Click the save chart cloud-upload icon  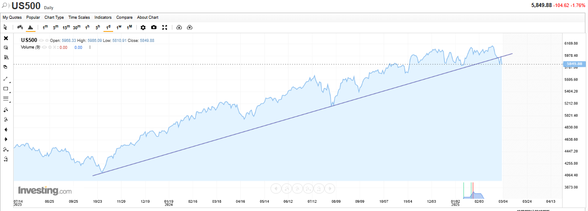[x=189, y=27]
